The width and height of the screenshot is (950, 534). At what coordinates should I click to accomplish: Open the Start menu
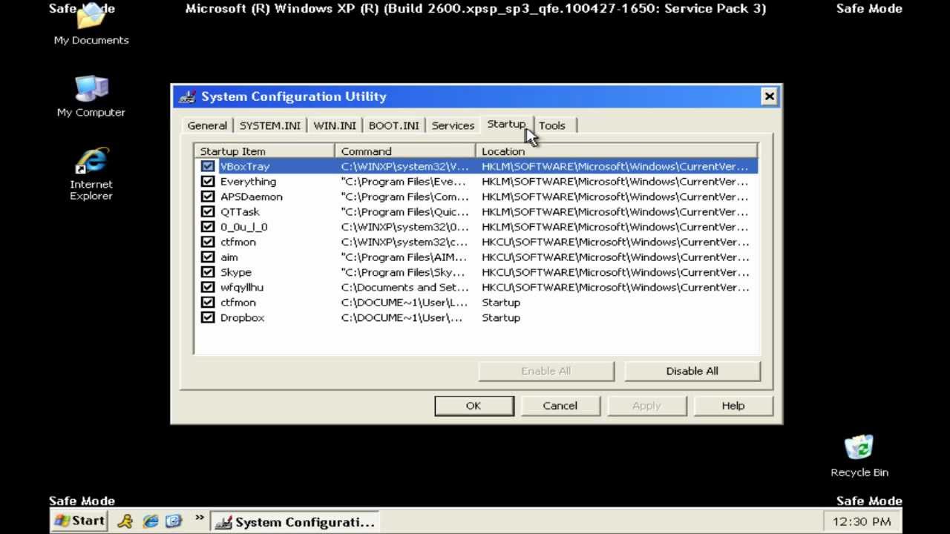pos(79,521)
